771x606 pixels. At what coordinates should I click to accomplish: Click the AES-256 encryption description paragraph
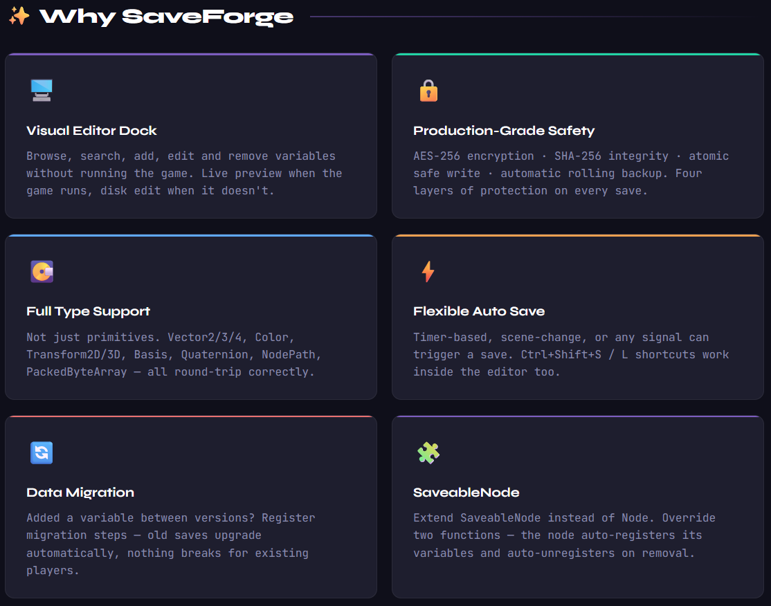click(x=571, y=173)
